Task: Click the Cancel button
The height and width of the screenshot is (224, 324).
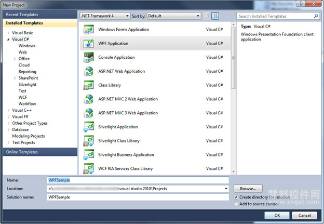Action: [x=304, y=215]
